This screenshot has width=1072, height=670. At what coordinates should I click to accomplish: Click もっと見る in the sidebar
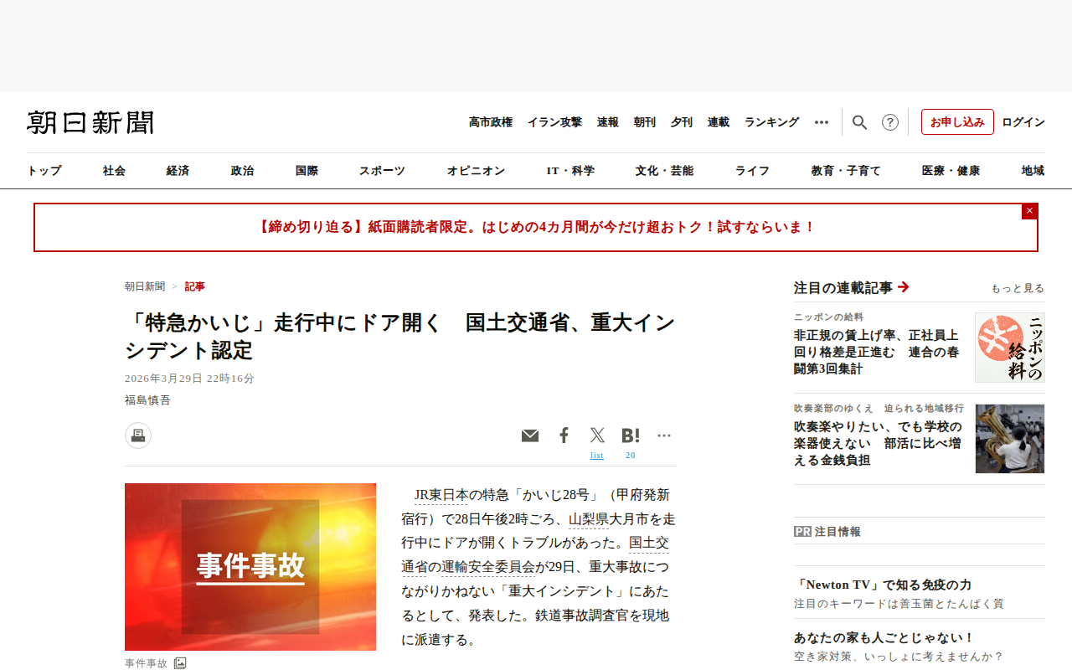[x=1018, y=288]
